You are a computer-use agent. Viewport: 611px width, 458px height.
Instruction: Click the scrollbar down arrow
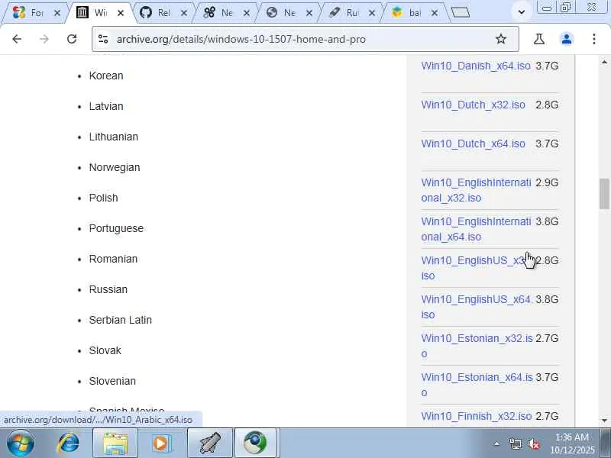[604, 421]
